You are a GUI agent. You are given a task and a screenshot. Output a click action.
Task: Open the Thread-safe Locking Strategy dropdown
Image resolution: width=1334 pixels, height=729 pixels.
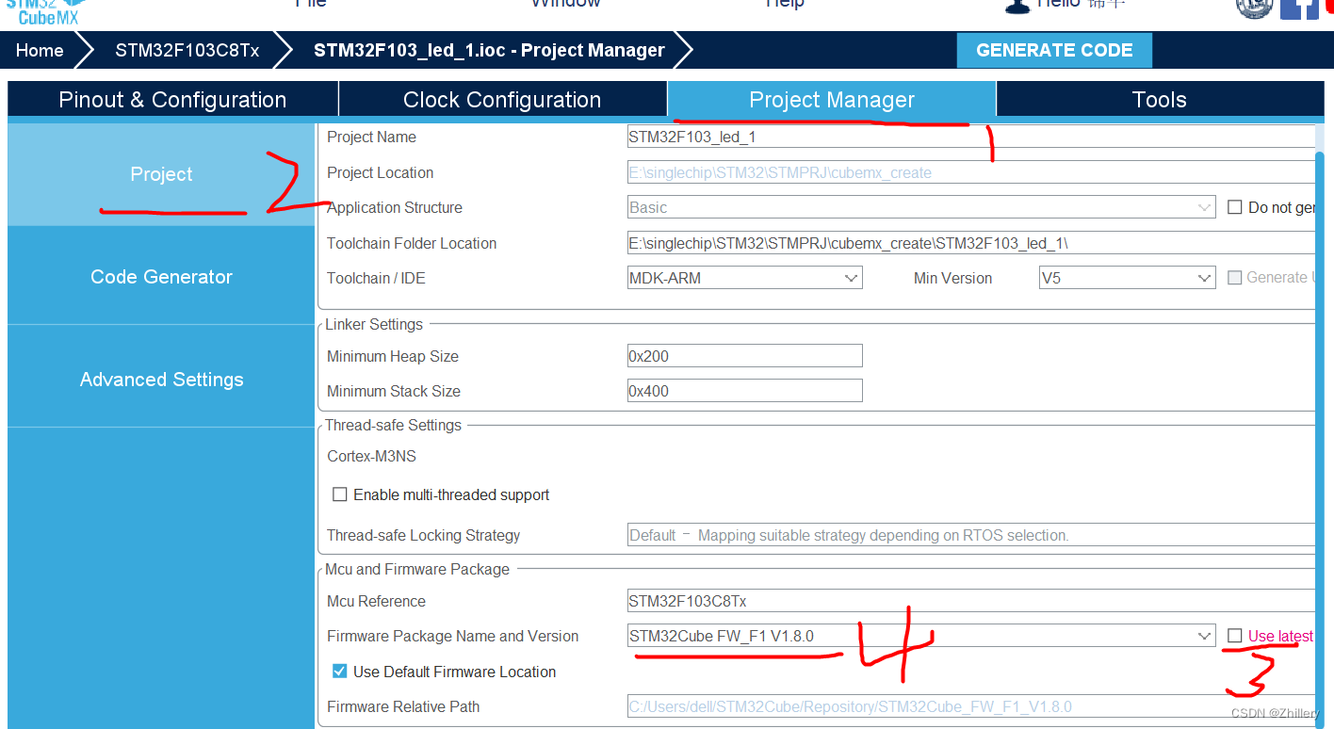[970, 535]
